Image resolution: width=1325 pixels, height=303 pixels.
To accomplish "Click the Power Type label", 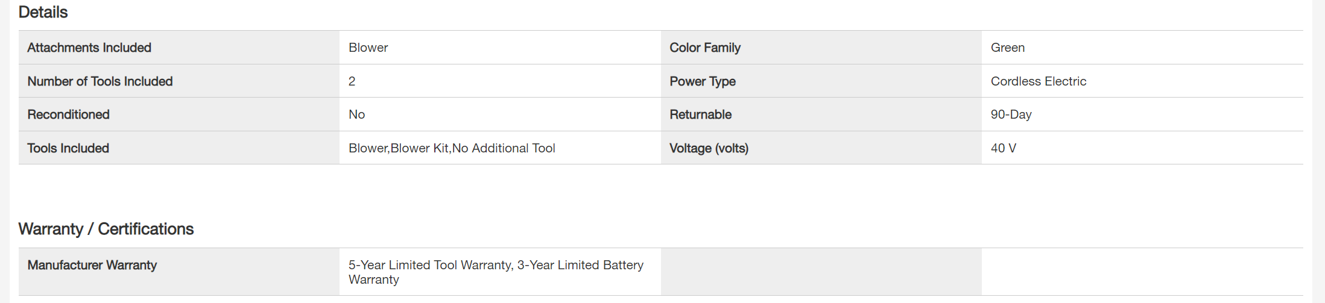I will tap(702, 81).
